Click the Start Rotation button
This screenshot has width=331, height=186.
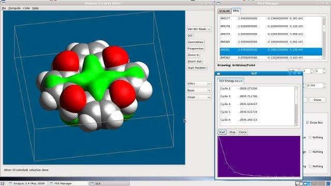(197, 68)
